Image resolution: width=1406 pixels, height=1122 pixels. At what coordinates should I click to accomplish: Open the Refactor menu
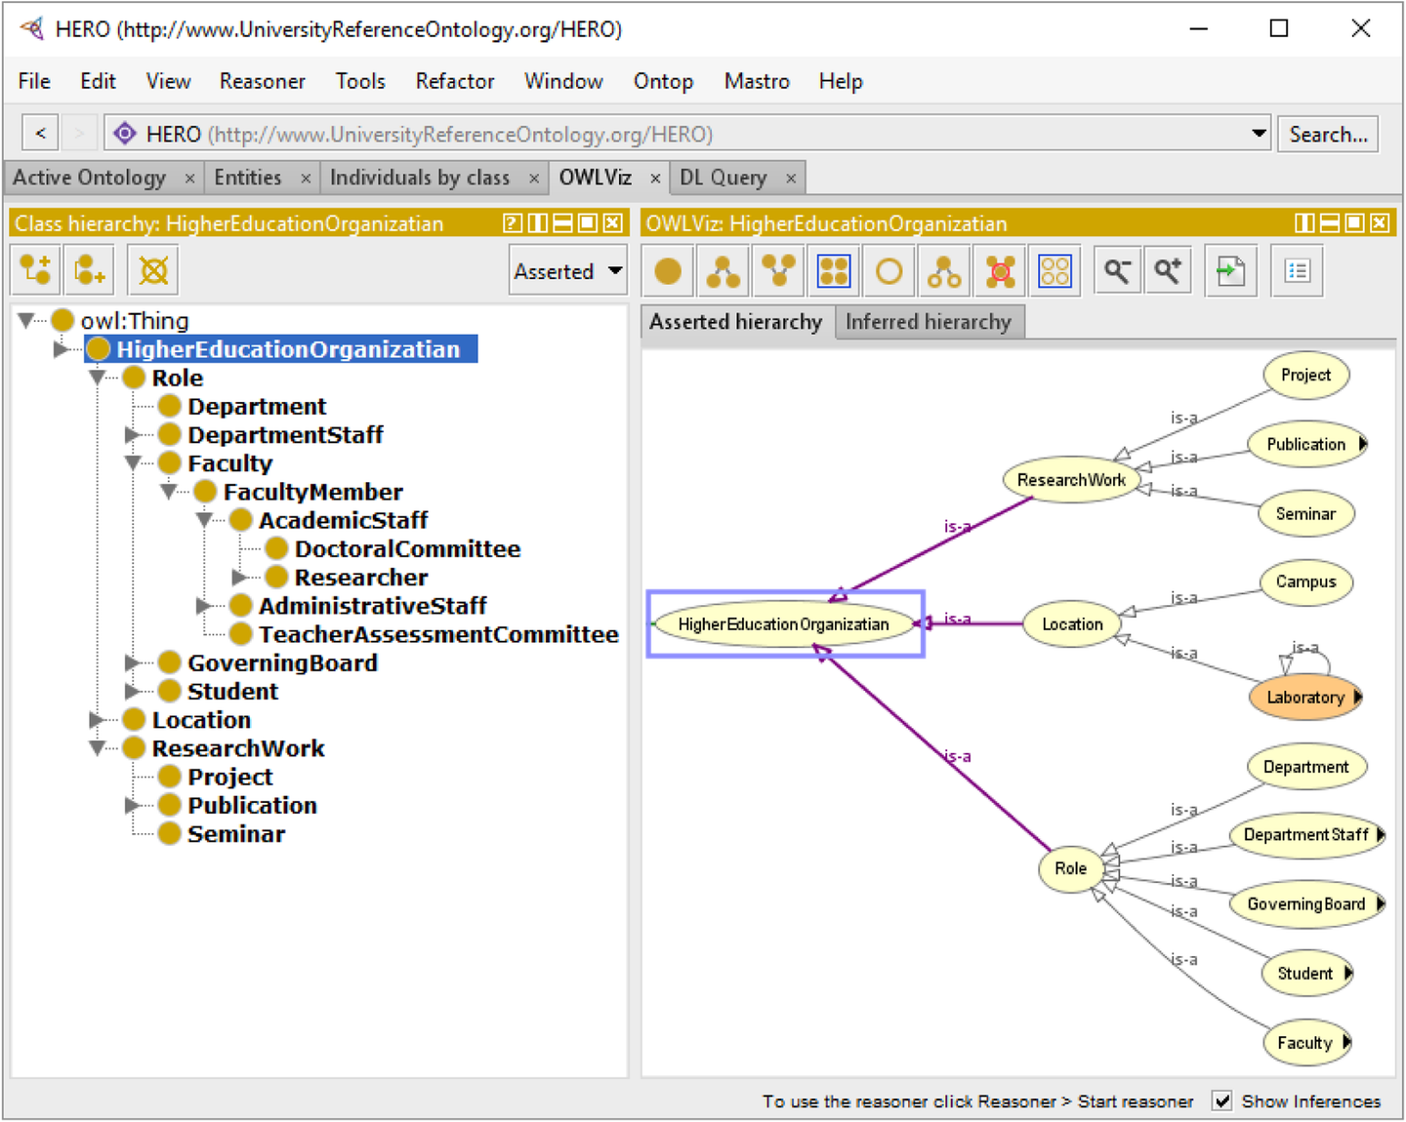click(x=455, y=81)
